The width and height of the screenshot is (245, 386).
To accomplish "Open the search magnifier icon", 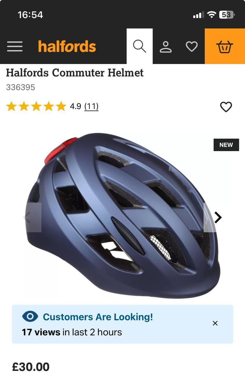I will pos(139,46).
